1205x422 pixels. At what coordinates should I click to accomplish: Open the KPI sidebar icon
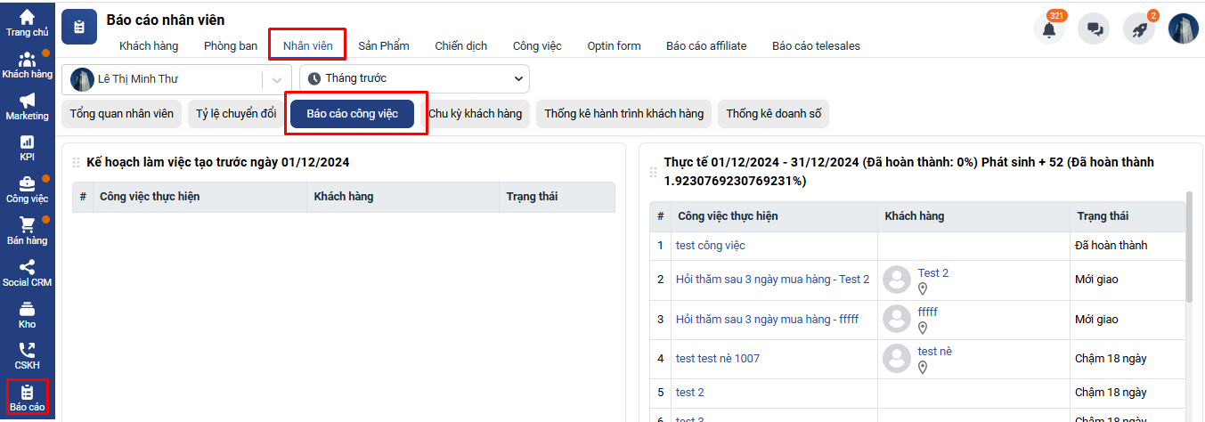coord(27,148)
